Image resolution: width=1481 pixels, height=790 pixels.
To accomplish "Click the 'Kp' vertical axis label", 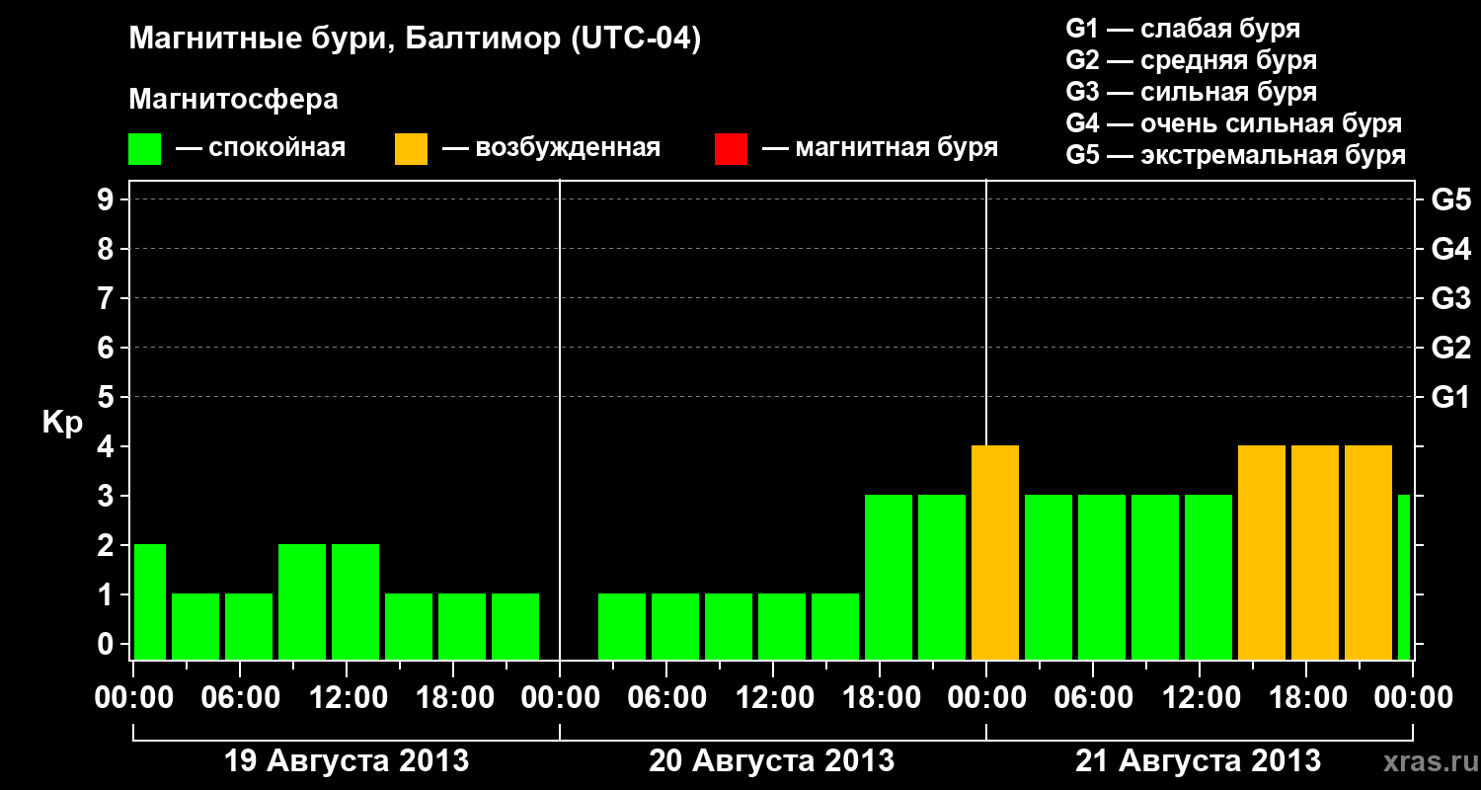I will (x=63, y=423).
